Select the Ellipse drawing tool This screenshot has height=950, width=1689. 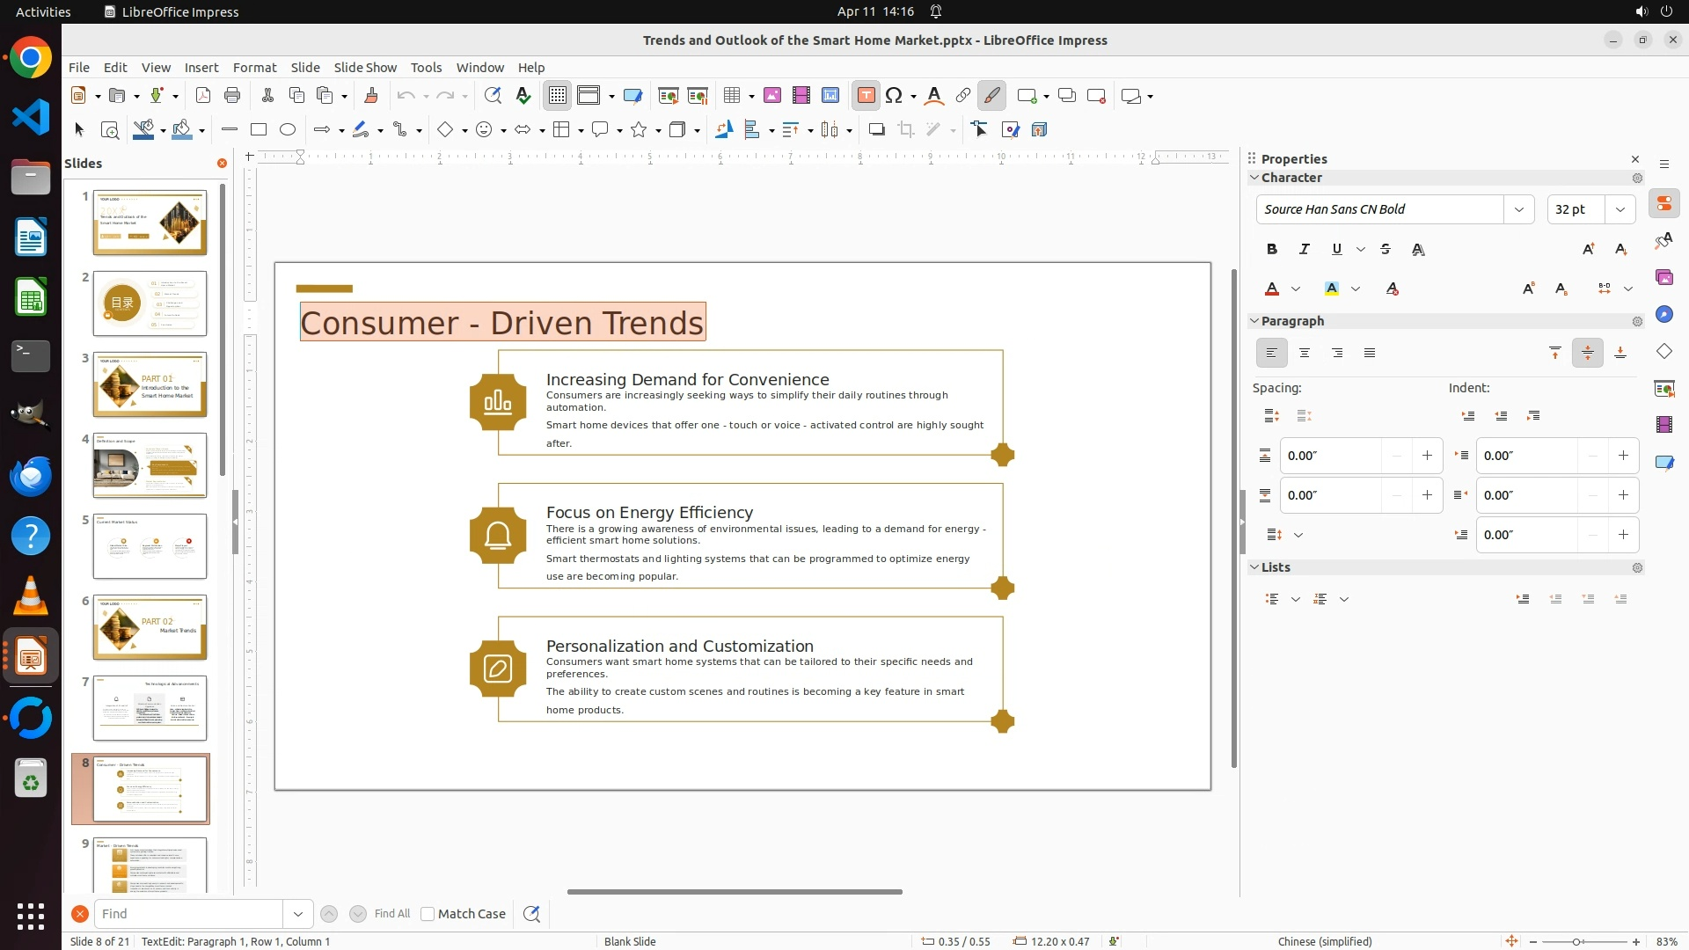(288, 130)
